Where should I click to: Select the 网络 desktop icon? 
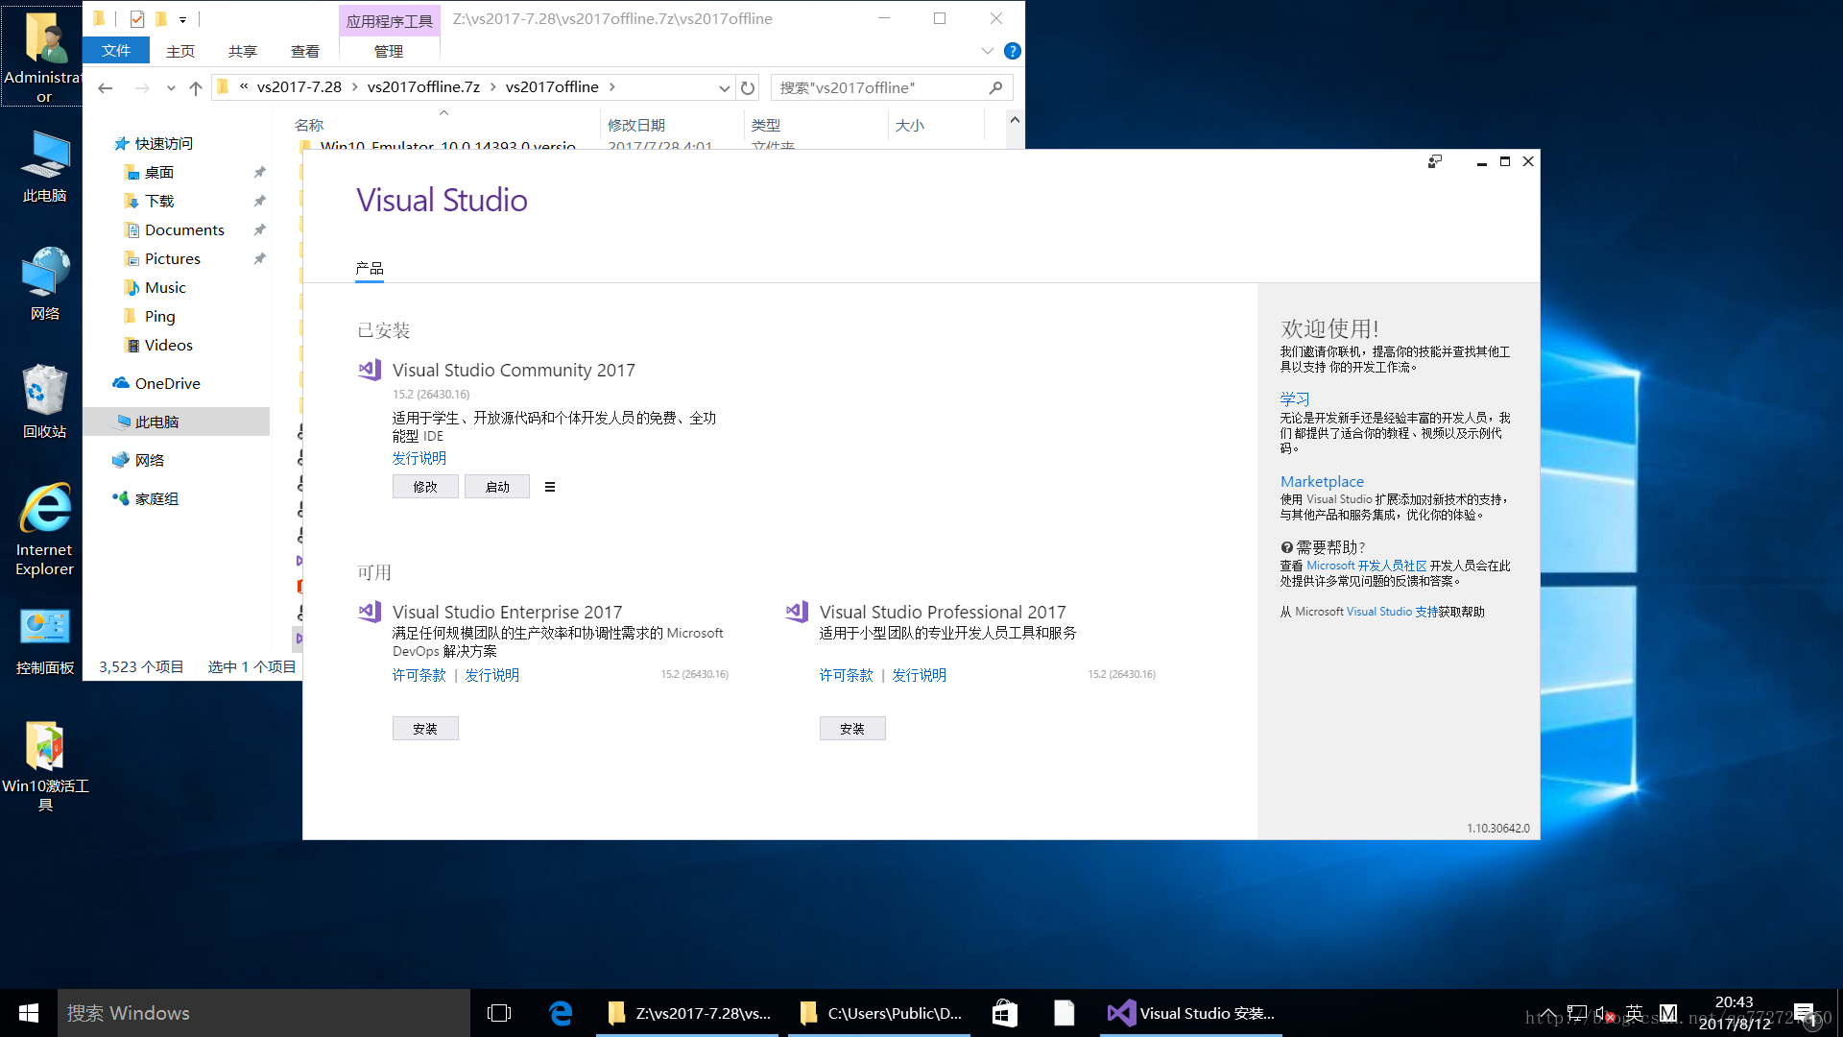coord(44,283)
